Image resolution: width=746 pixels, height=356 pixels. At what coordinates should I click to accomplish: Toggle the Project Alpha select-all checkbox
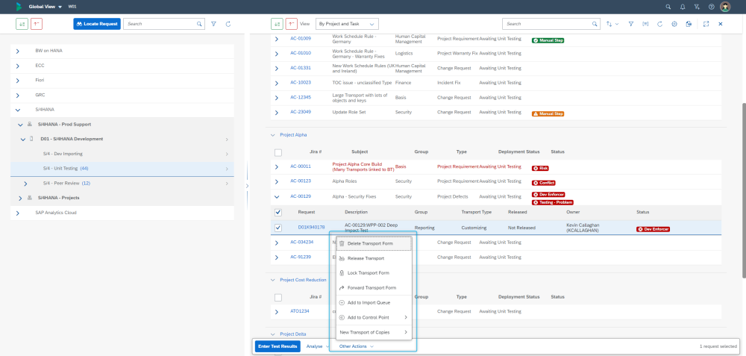tap(278, 152)
